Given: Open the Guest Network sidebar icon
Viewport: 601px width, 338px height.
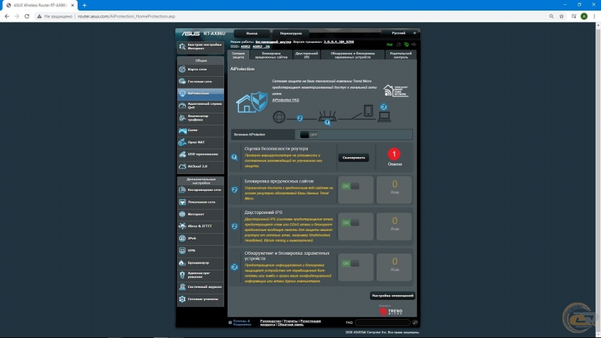Looking at the screenshot, I should [x=182, y=81].
